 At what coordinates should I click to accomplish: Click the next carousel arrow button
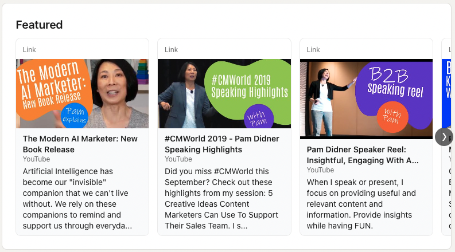444,137
